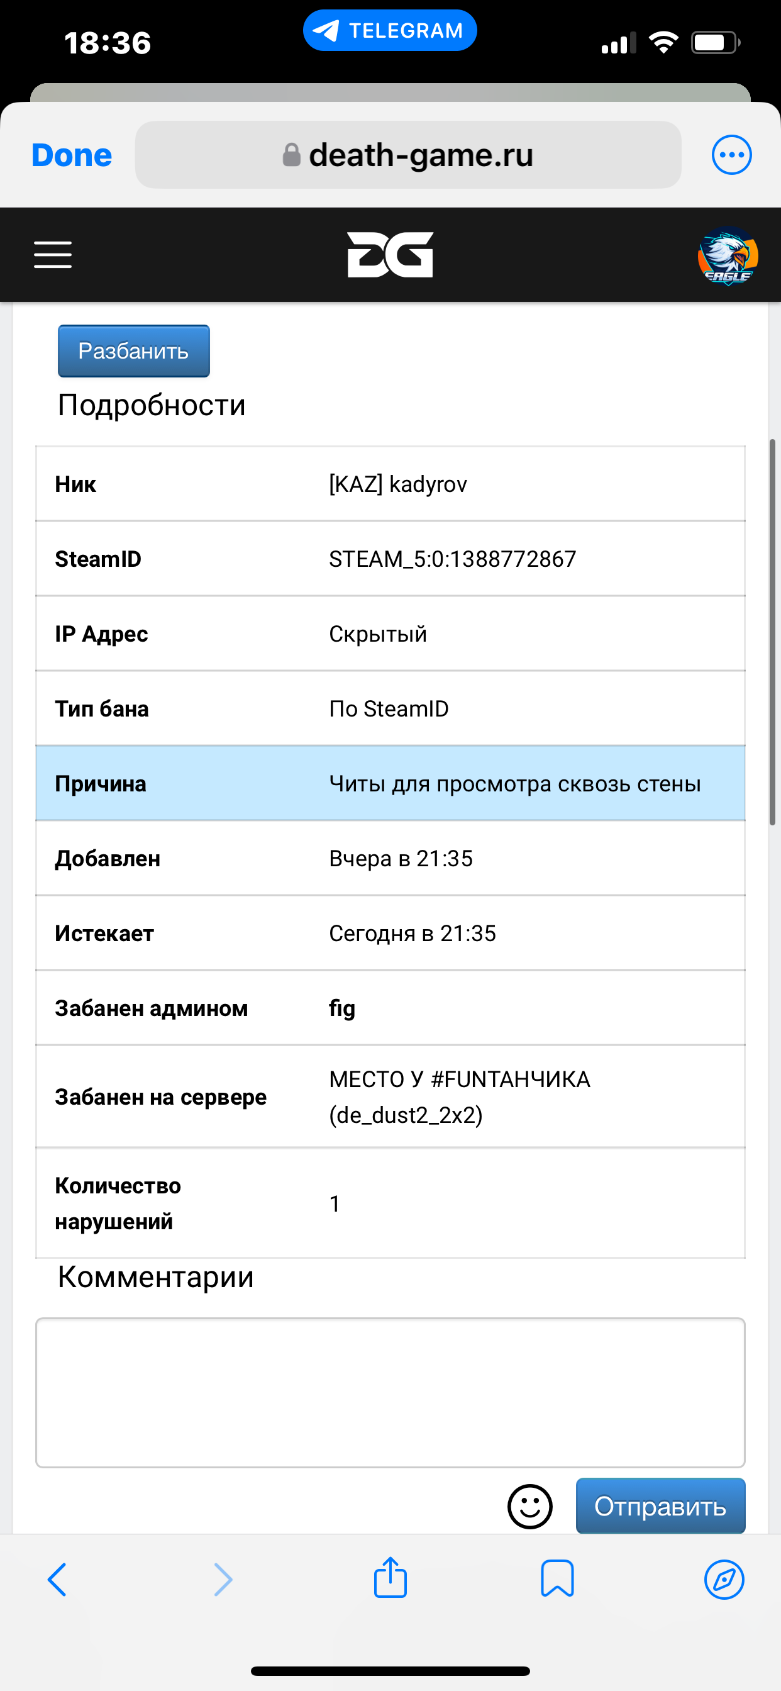Screen dimensions: 781x1691
Task: Tap the Done button
Action: 72,155
